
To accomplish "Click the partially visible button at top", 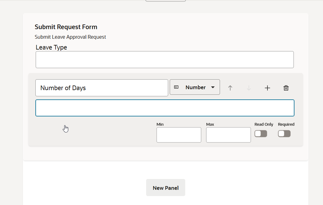I will click(165, 1).
